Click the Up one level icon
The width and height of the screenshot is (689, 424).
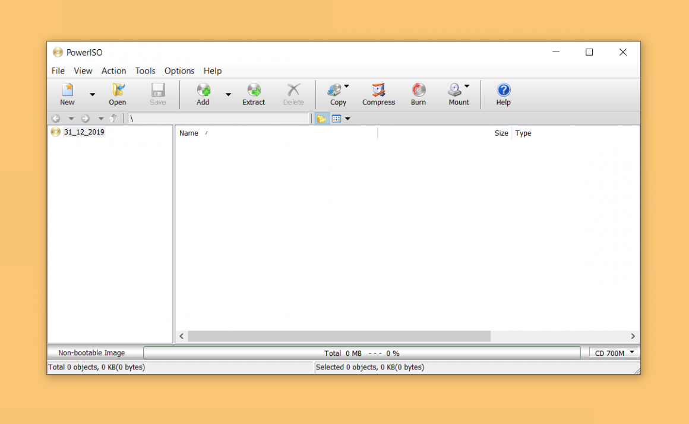114,119
